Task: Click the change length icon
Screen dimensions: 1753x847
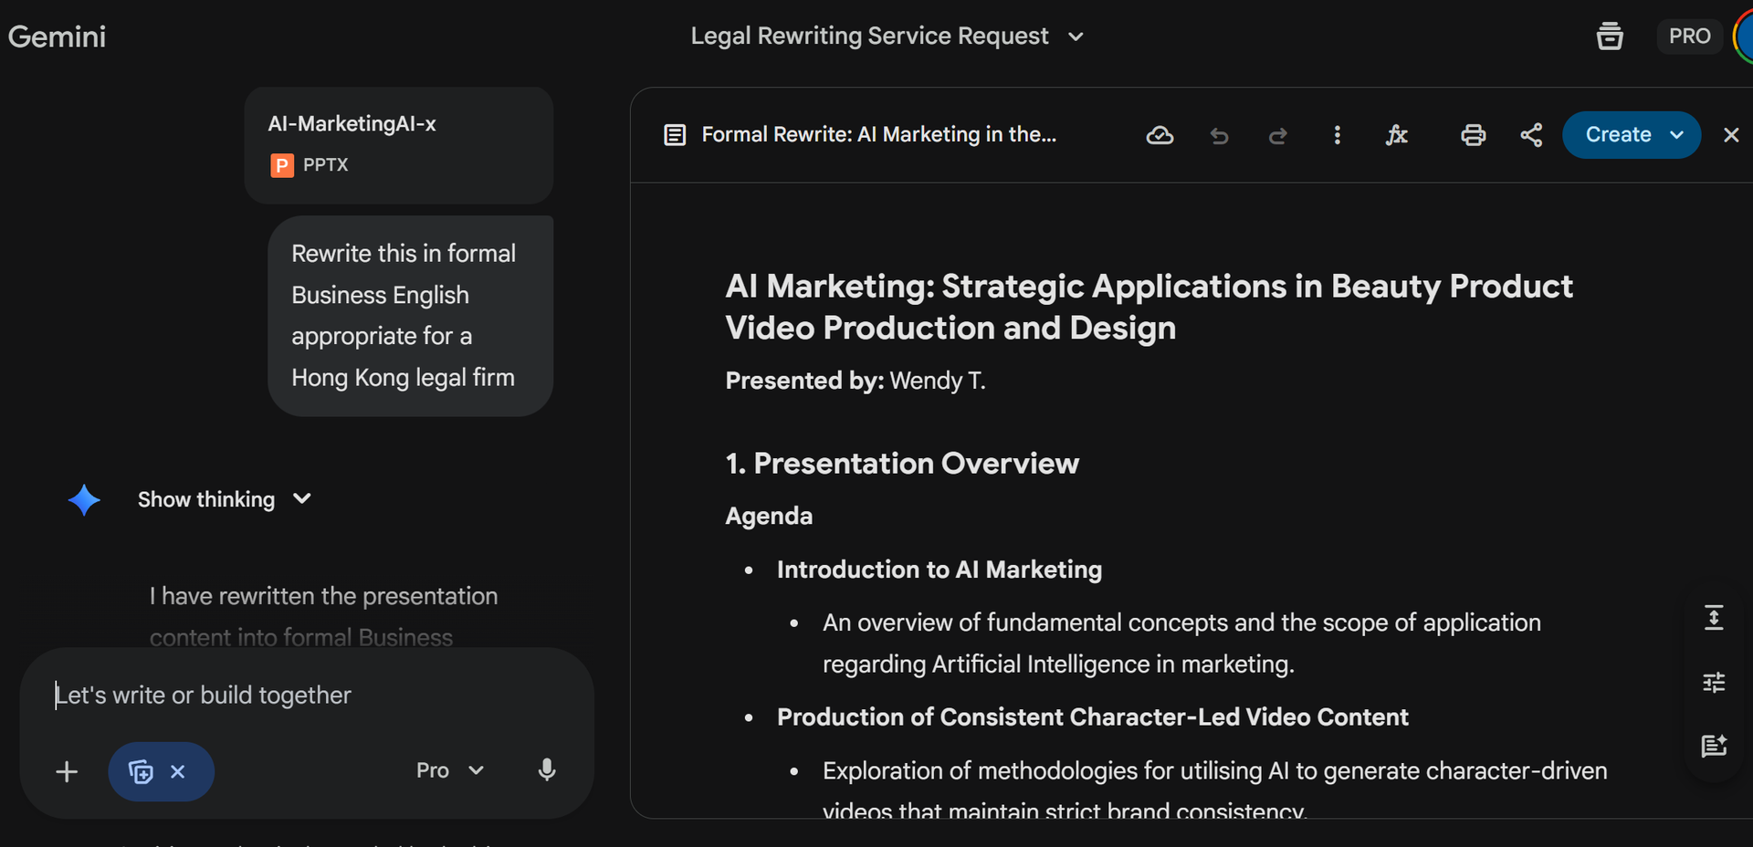Action: (1714, 618)
